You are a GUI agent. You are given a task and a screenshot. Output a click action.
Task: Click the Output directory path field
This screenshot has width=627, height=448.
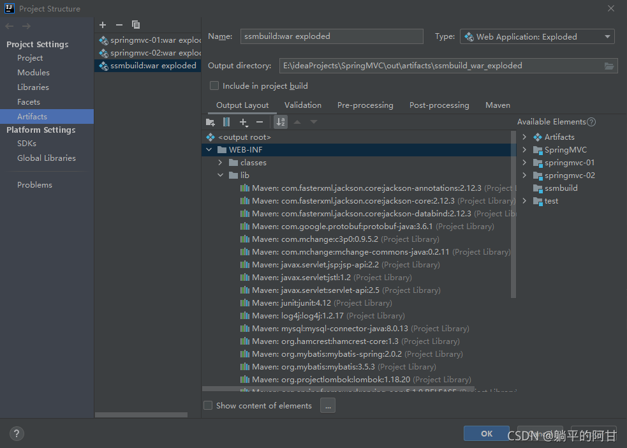click(x=441, y=66)
